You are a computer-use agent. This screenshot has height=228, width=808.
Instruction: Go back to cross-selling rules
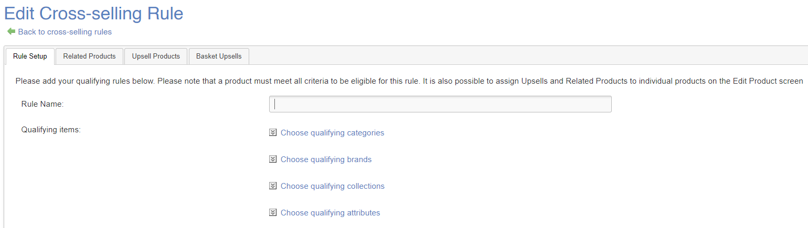pos(65,32)
